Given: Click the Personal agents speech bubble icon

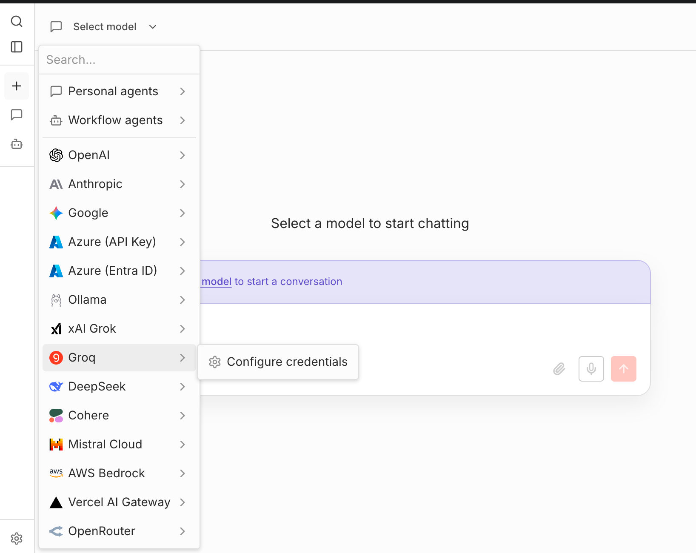Looking at the screenshot, I should (x=56, y=91).
